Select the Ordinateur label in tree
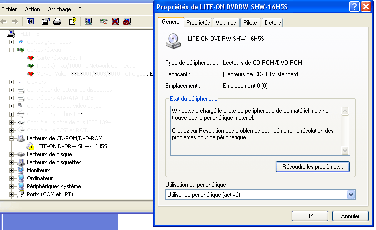Screen dimensions: 376x230 (x=40, y=178)
